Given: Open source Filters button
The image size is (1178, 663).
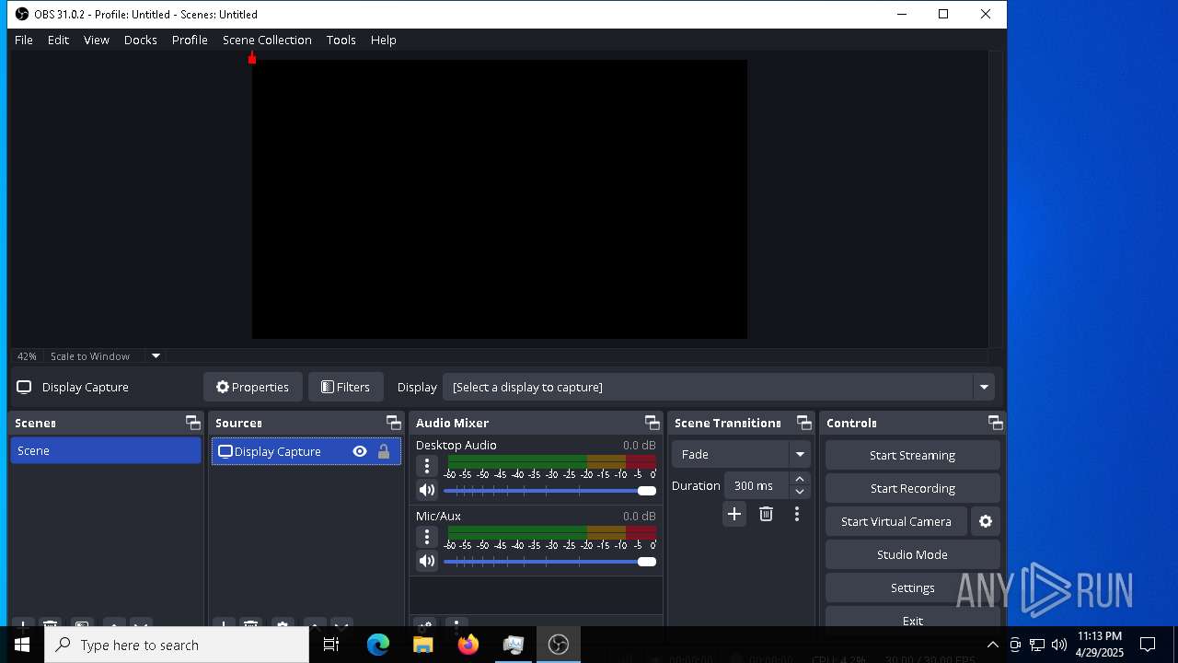Looking at the screenshot, I should pos(345,387).
